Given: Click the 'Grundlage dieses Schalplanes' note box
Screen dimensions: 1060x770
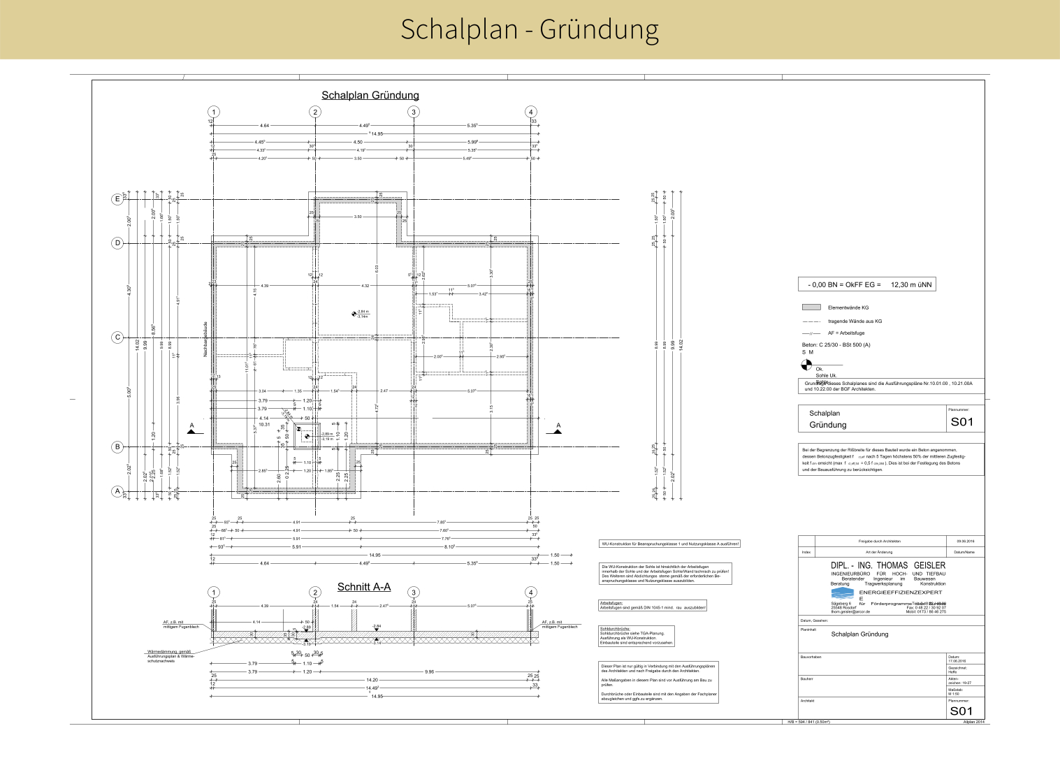Looking at the screenshot, I should pos(891,386).
